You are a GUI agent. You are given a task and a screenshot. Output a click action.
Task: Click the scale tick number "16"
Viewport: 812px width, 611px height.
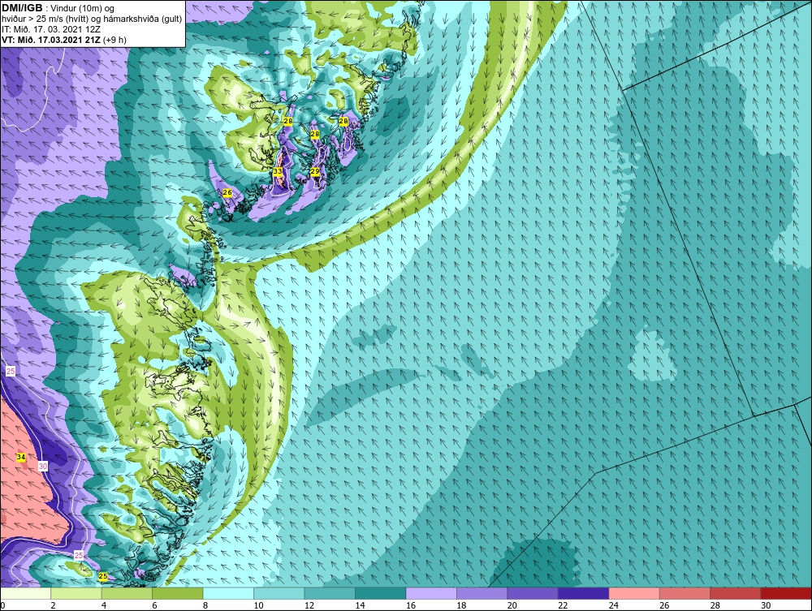[x=411, y=605]
